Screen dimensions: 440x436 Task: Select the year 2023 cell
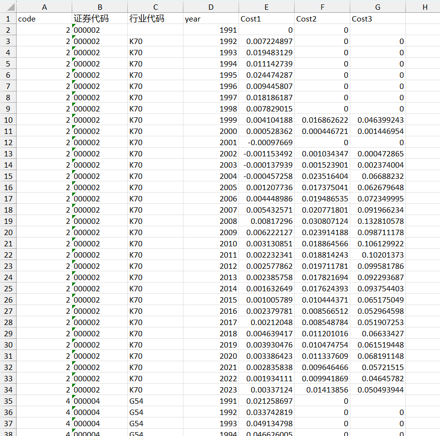tap(211, 390)
